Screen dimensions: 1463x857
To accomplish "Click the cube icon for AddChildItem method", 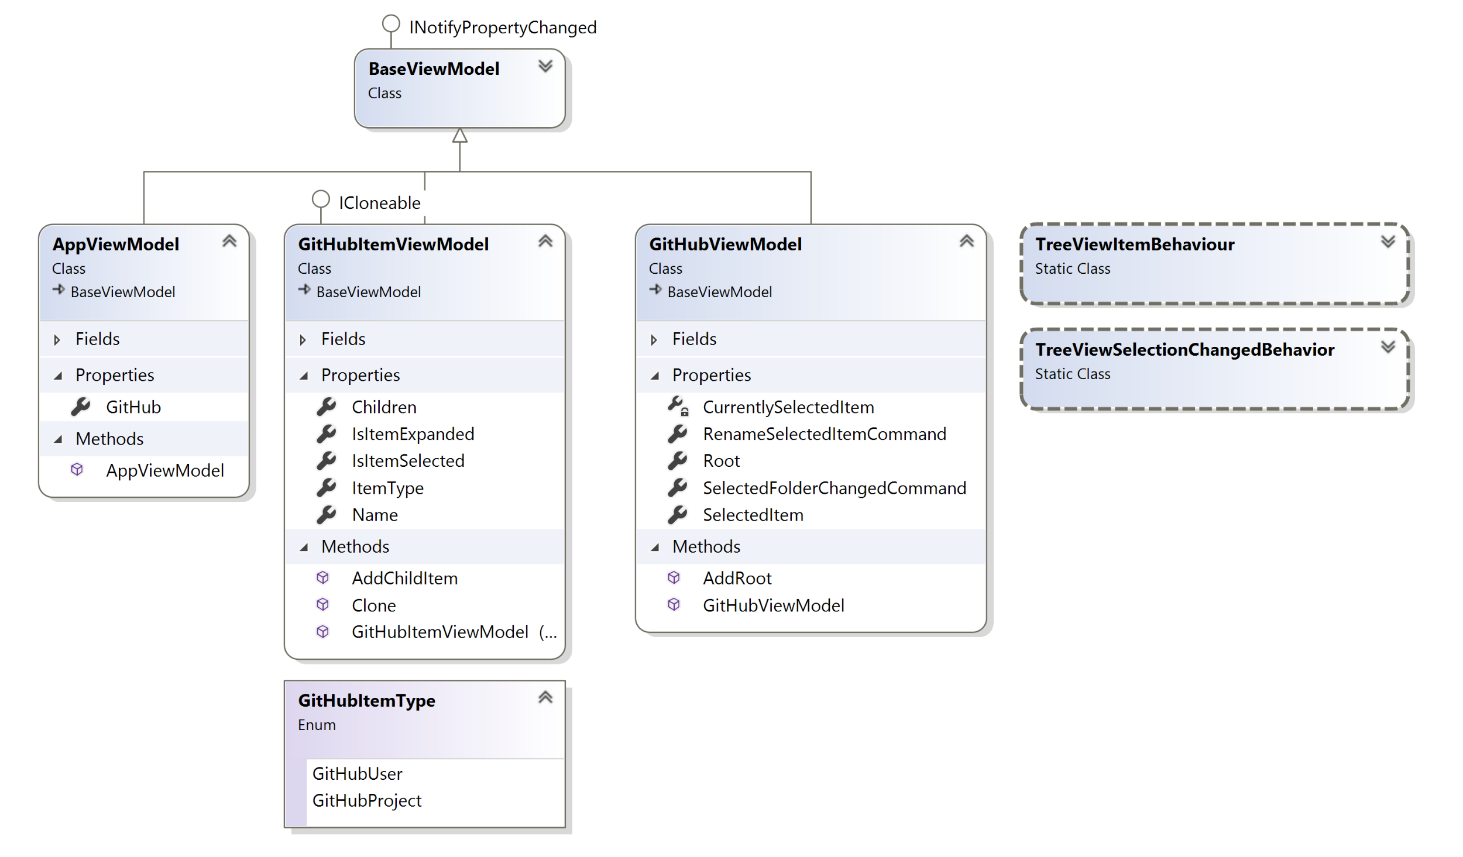I will [x=322, y=577].
